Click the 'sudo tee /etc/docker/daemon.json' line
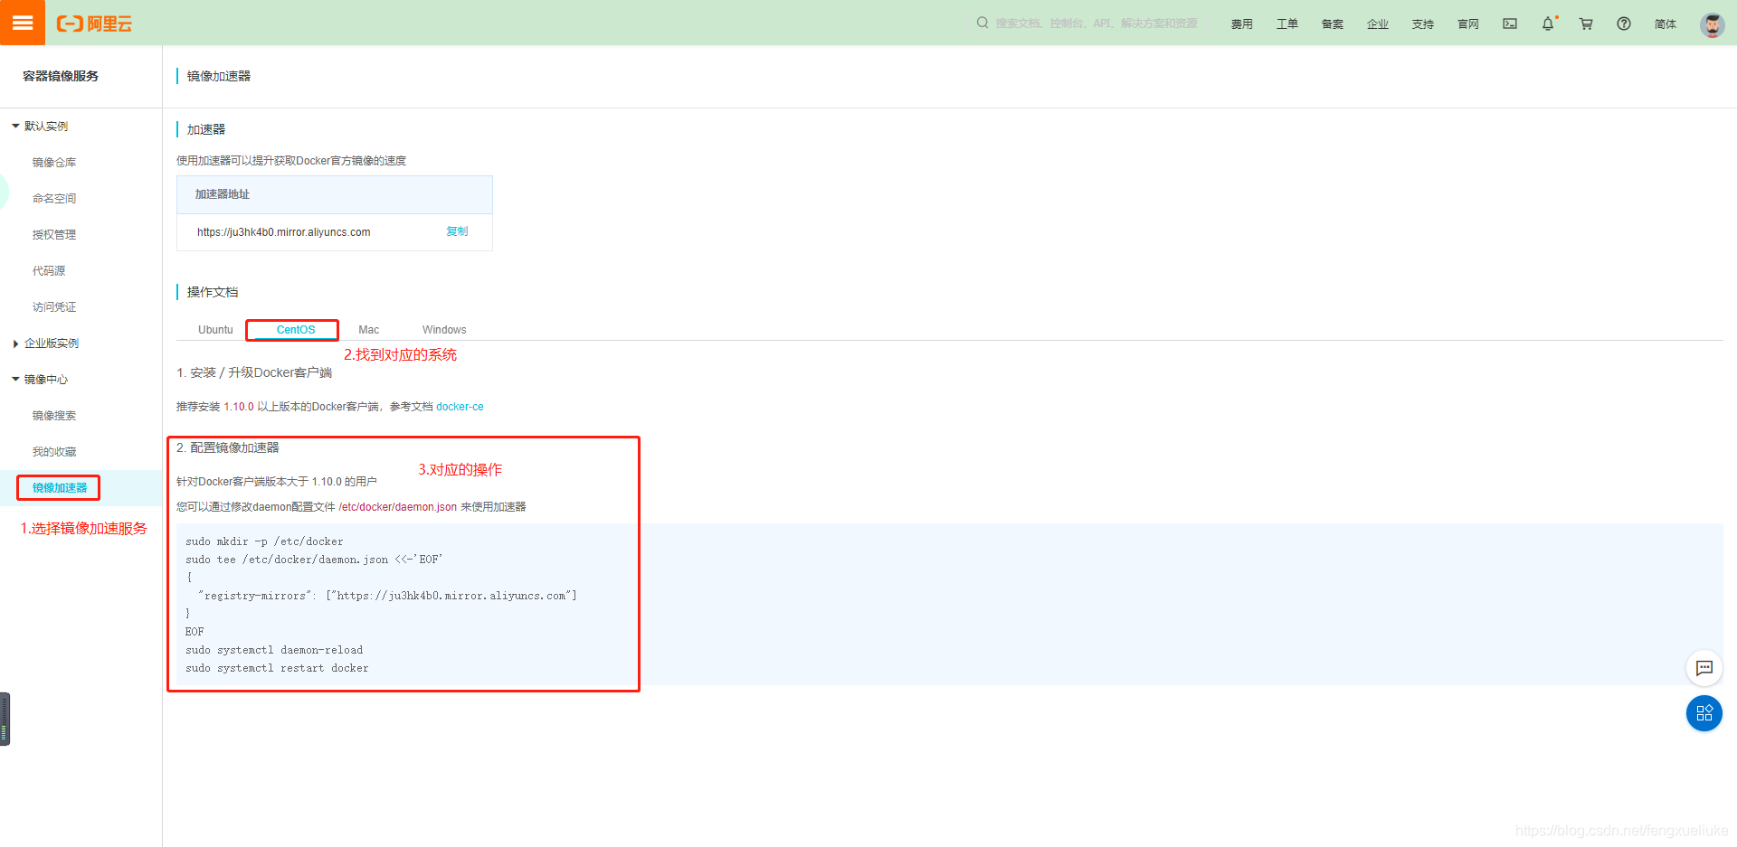1737x847 pixels. tap(314, 560)
